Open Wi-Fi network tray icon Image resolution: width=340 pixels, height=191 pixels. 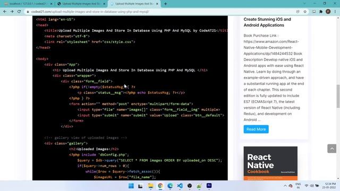pos(307,186)
